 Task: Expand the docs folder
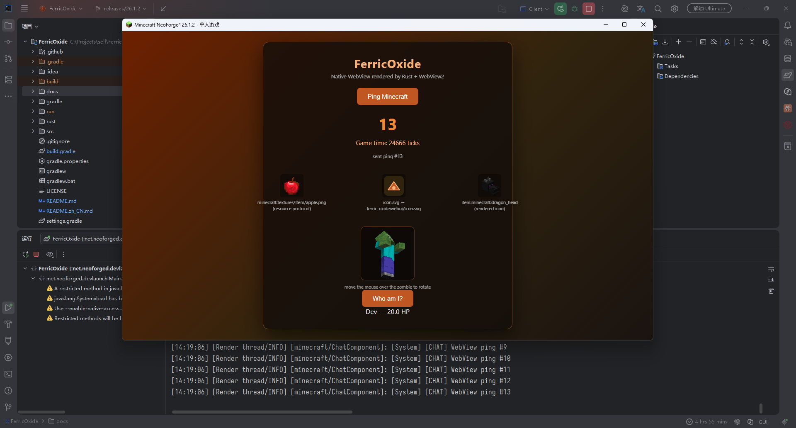click(33, 91)
